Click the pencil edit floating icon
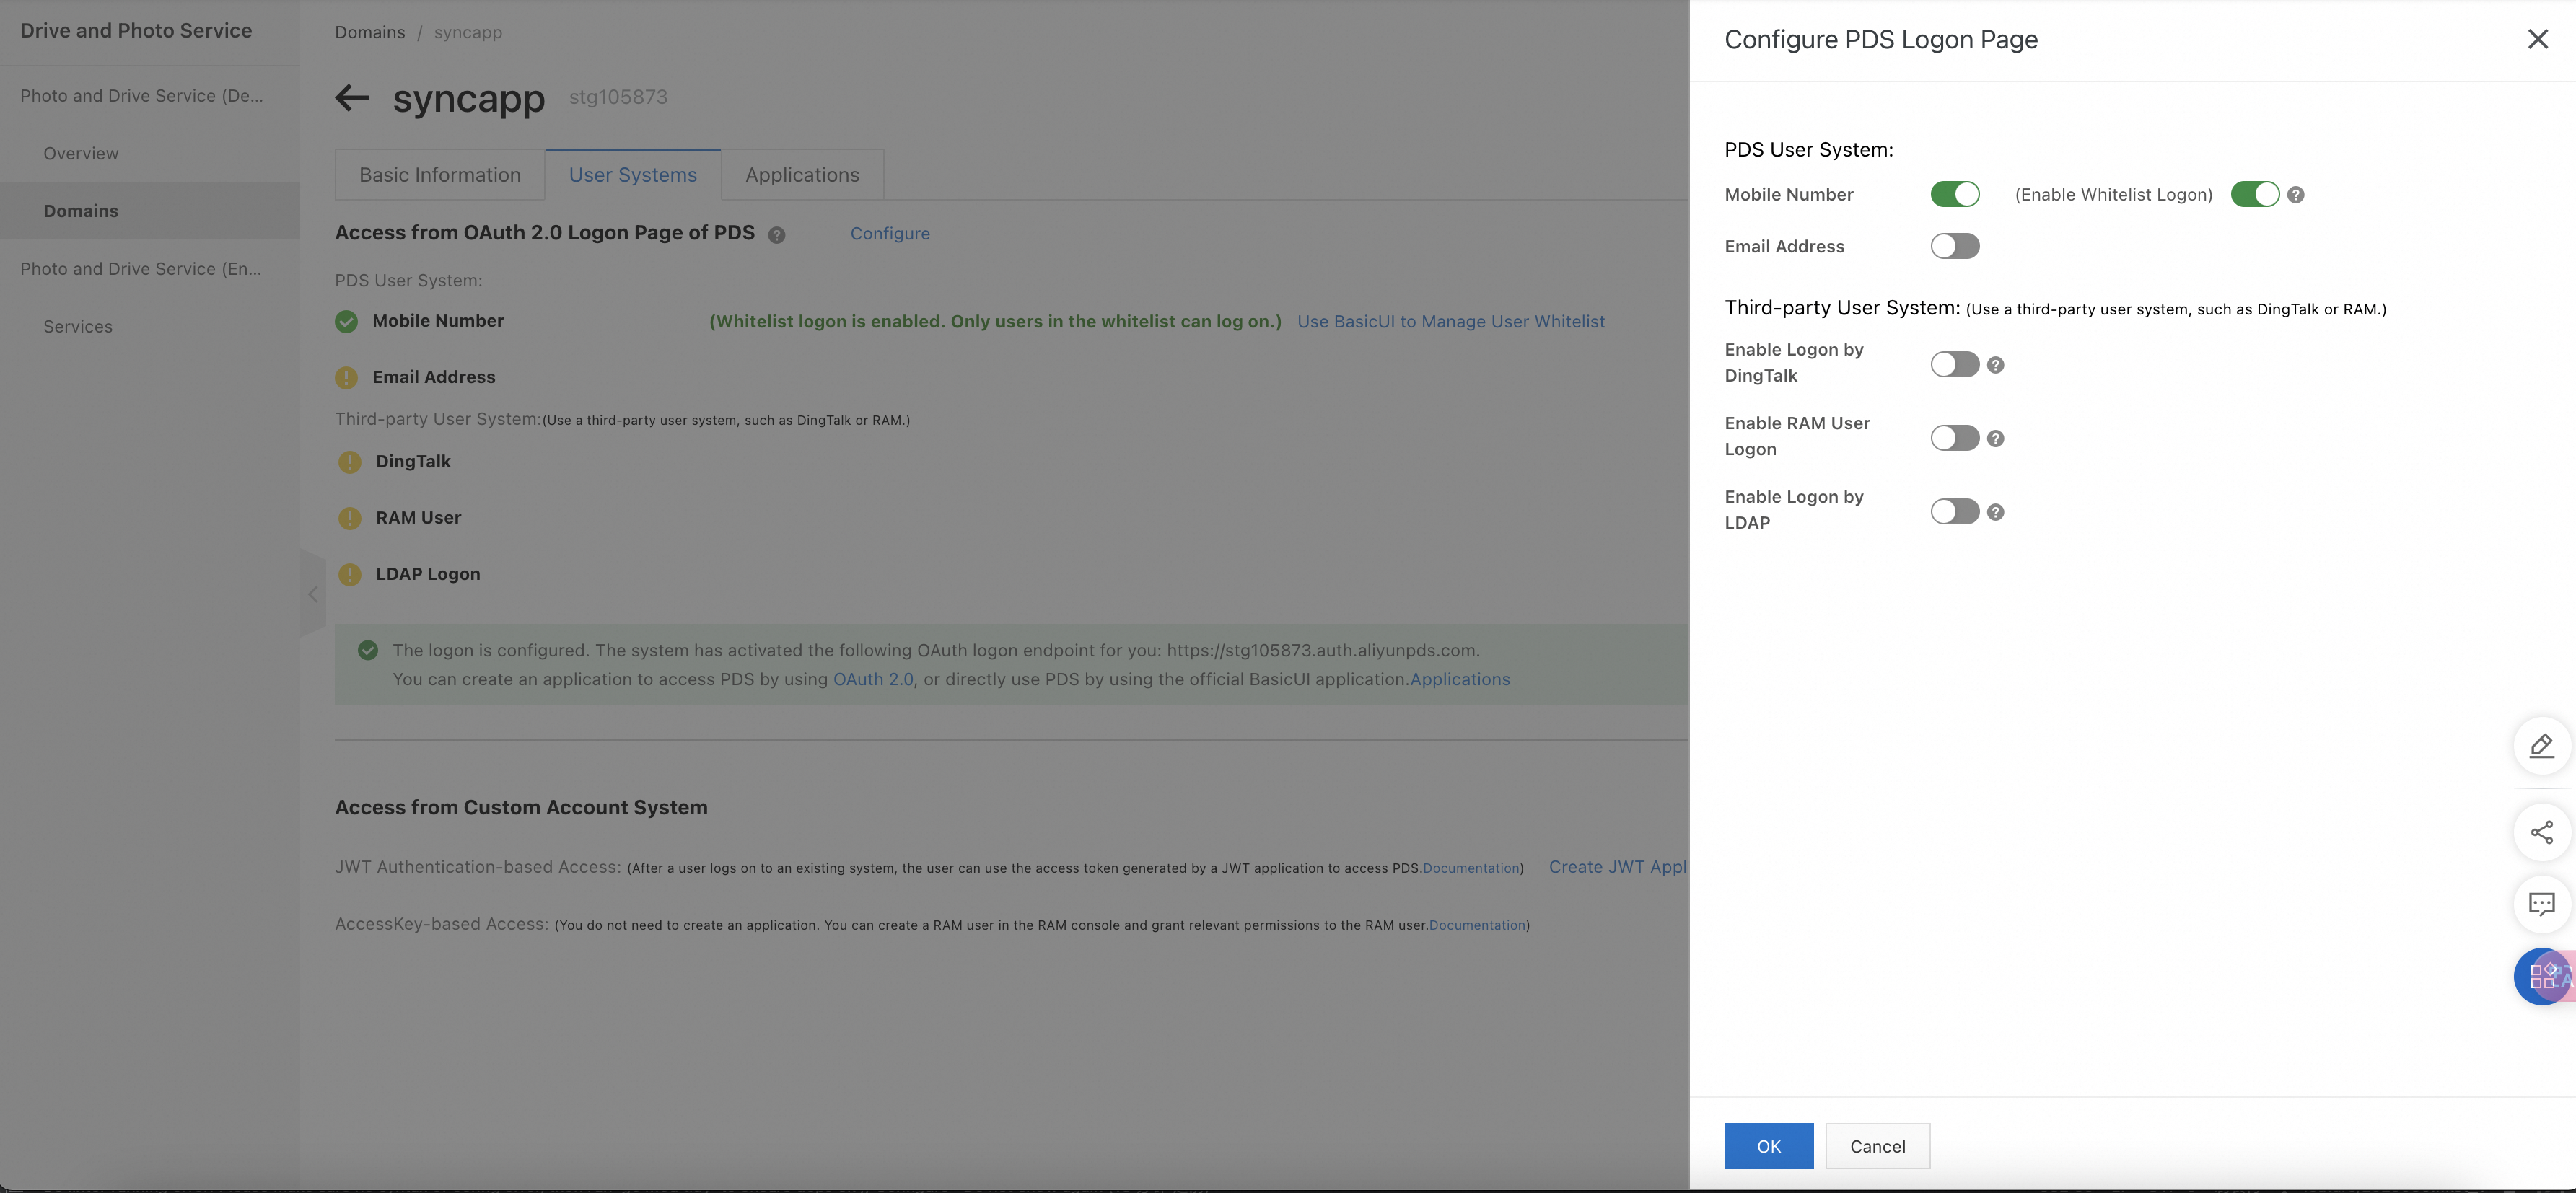Viewport: 2576px width, 1193px height. tap(2541, 746)
